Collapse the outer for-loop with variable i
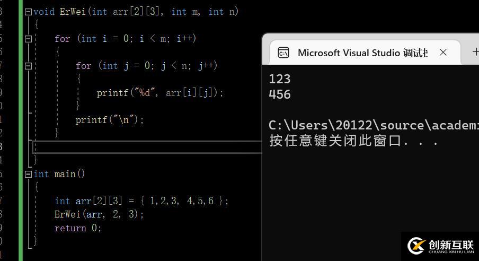This screenshot has height=261, width=479. pyautogui.click(x=28, y=39)
